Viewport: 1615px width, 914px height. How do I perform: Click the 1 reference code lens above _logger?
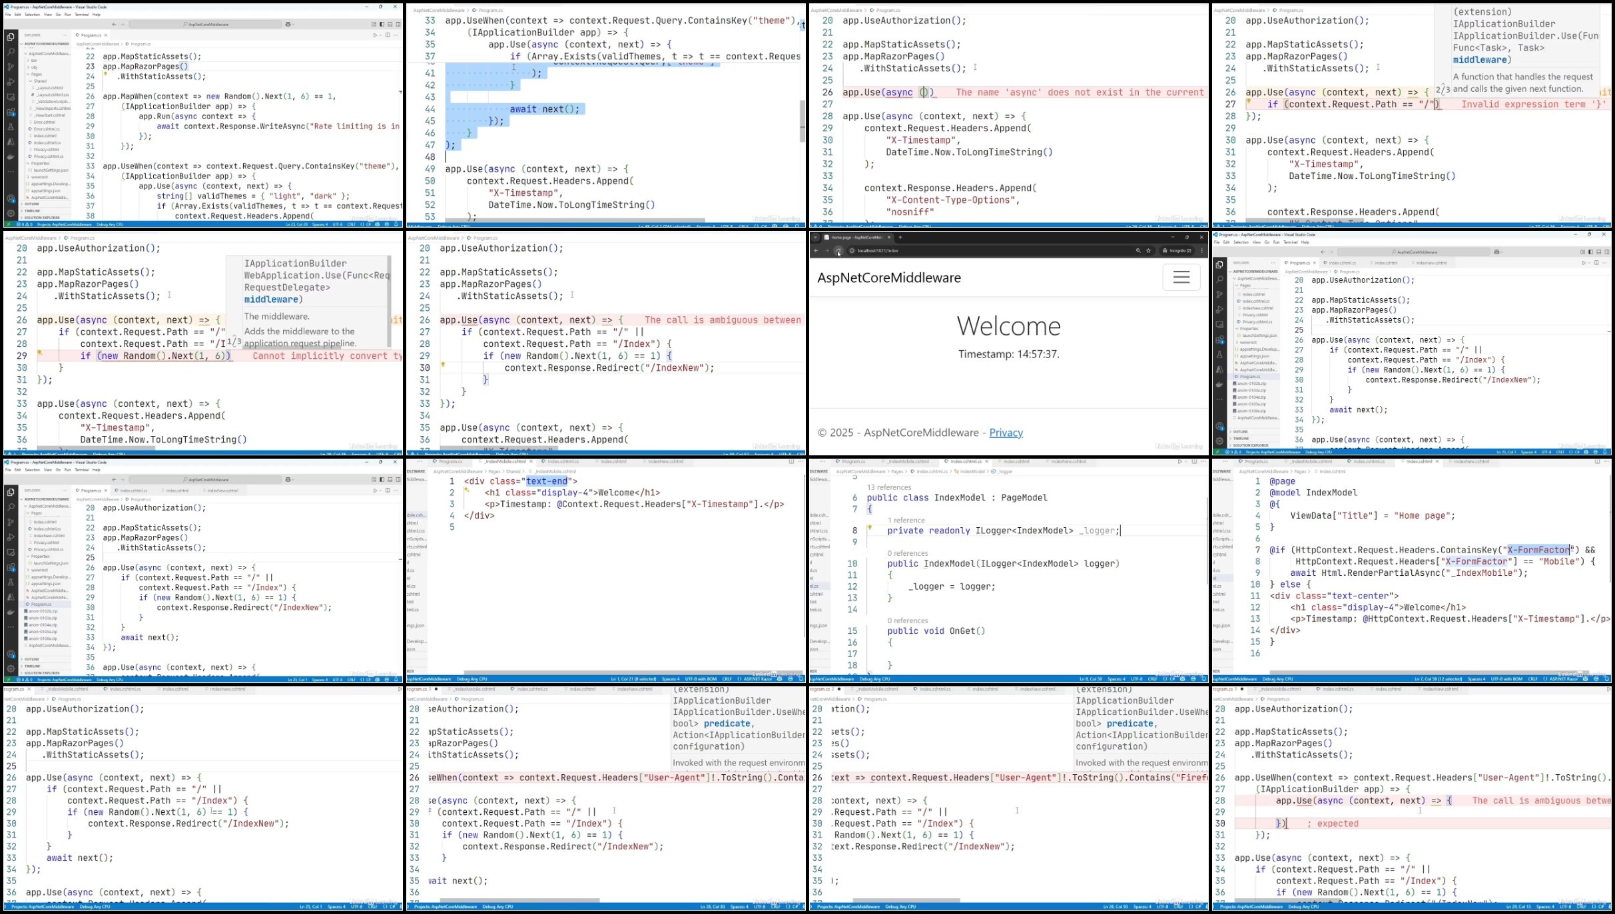point(906,520)
